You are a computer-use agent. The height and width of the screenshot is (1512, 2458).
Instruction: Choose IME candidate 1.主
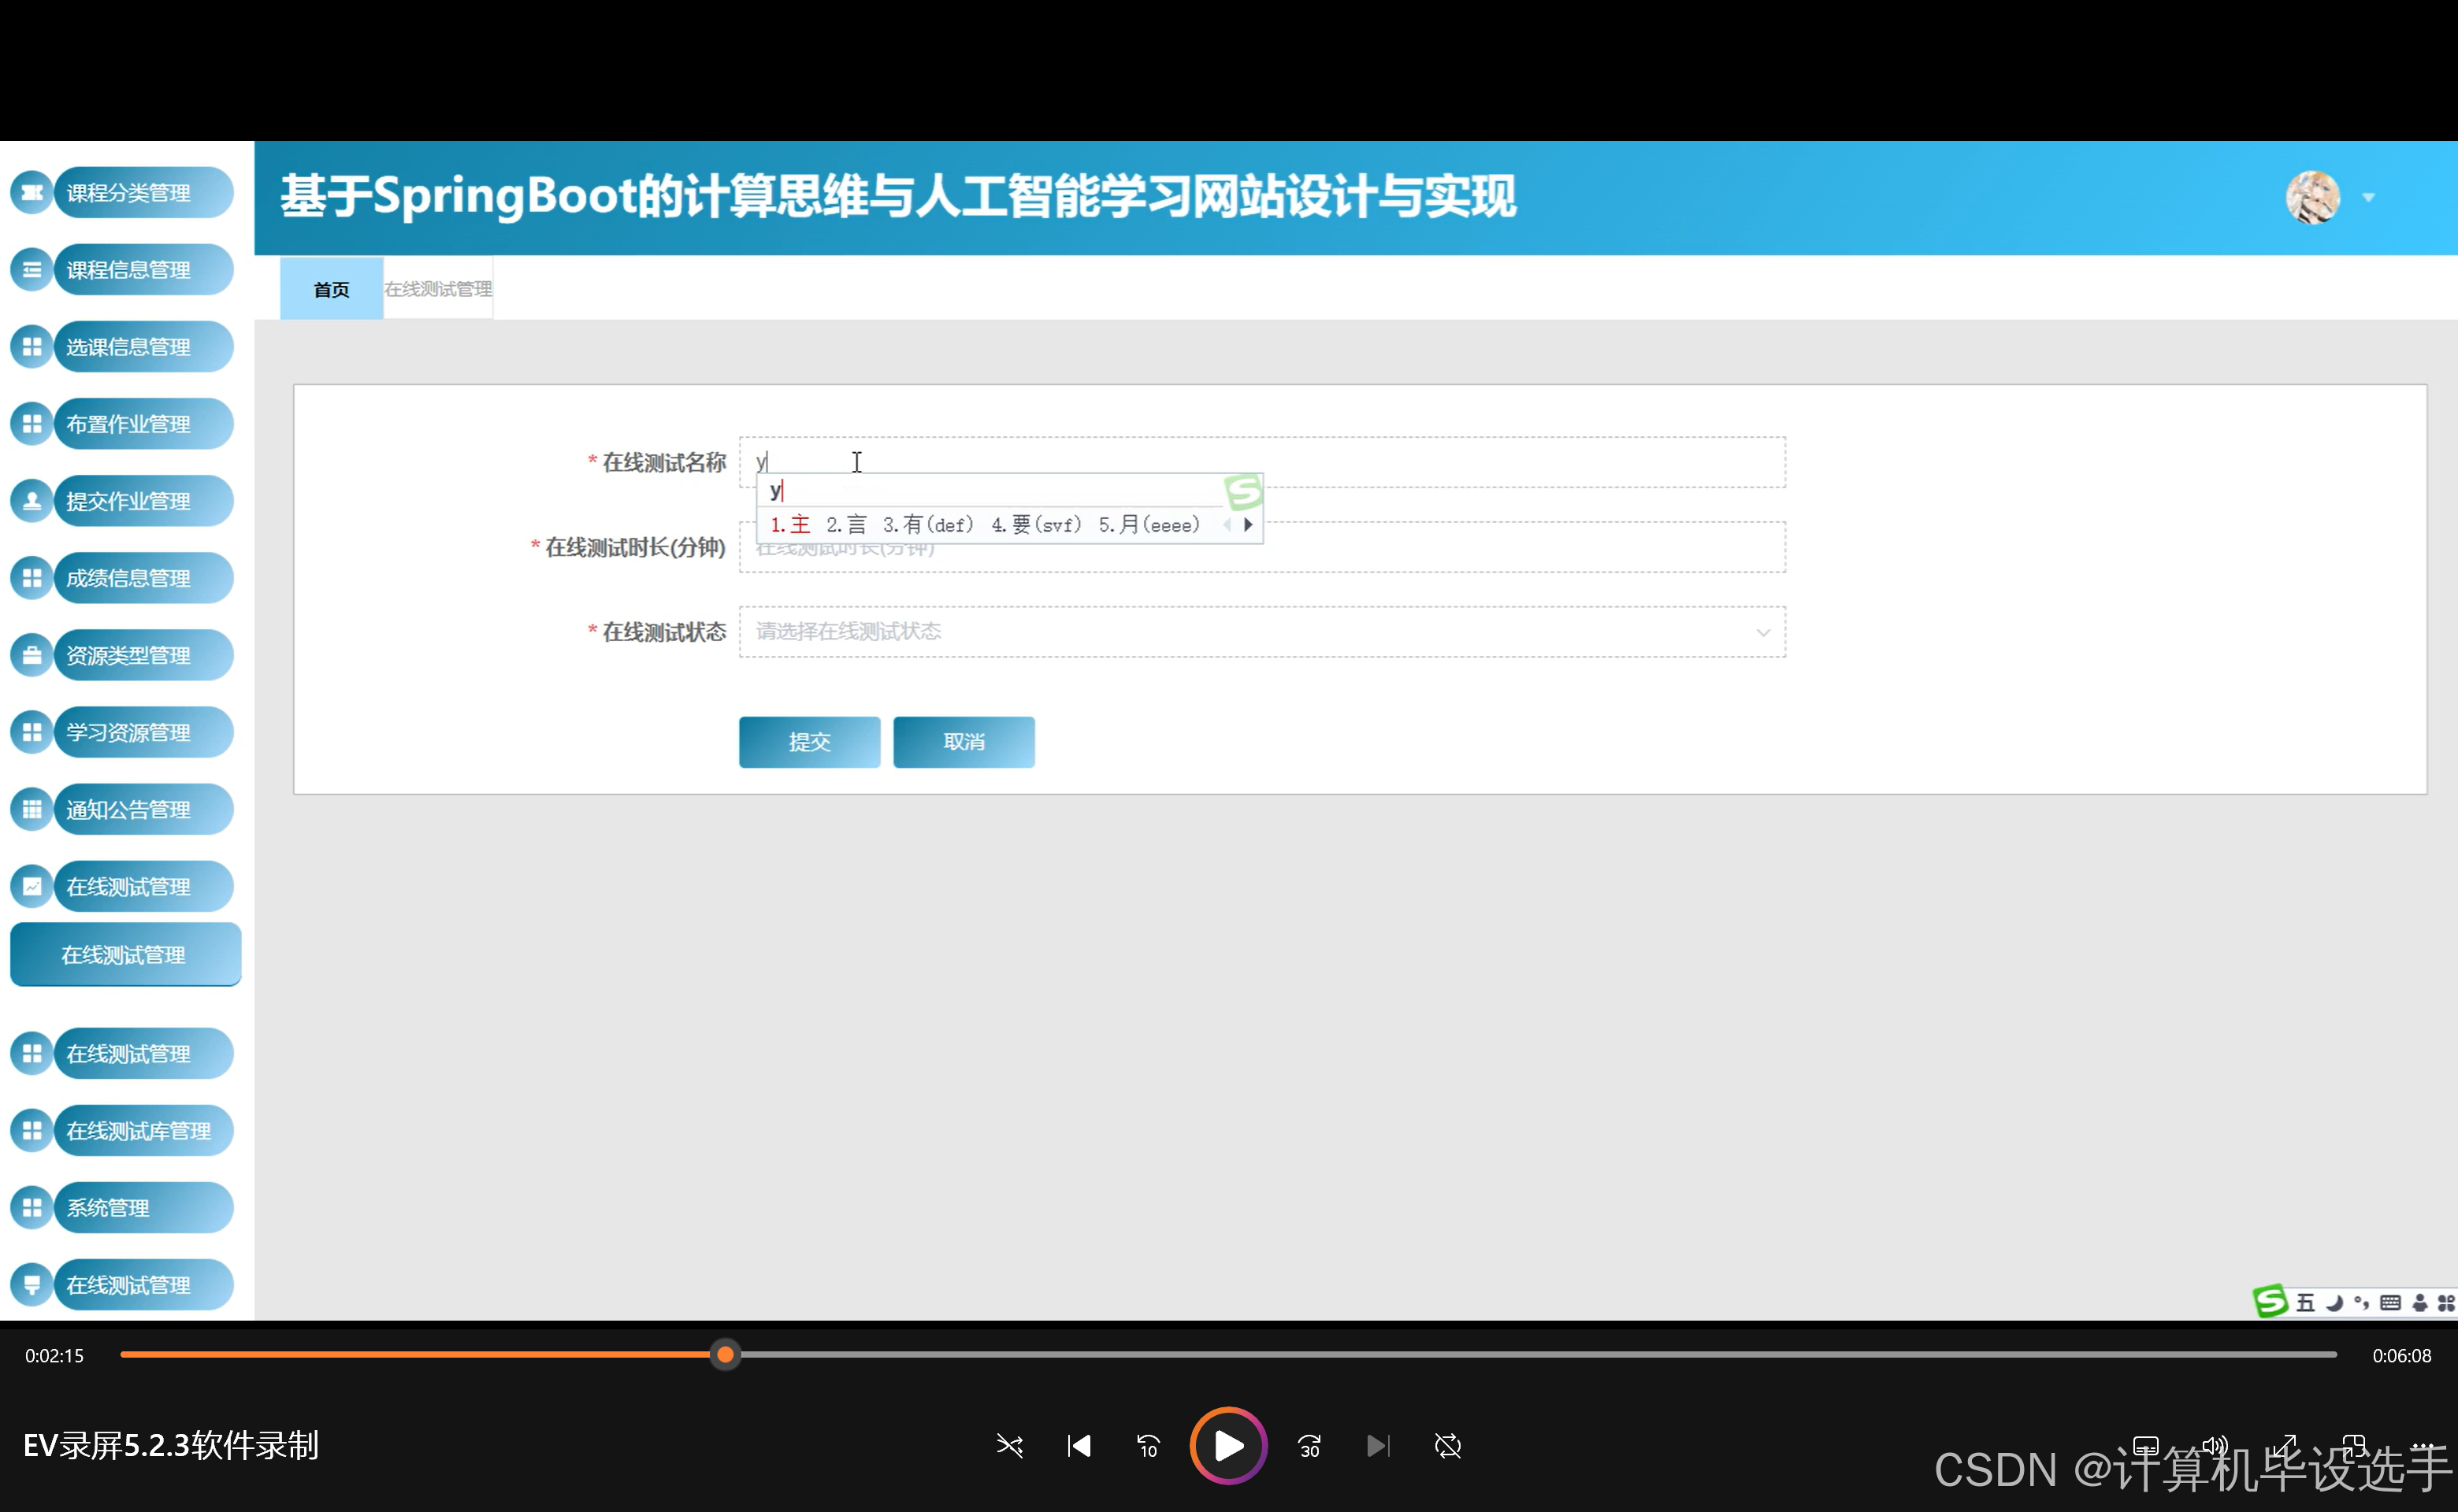(789, 524)
